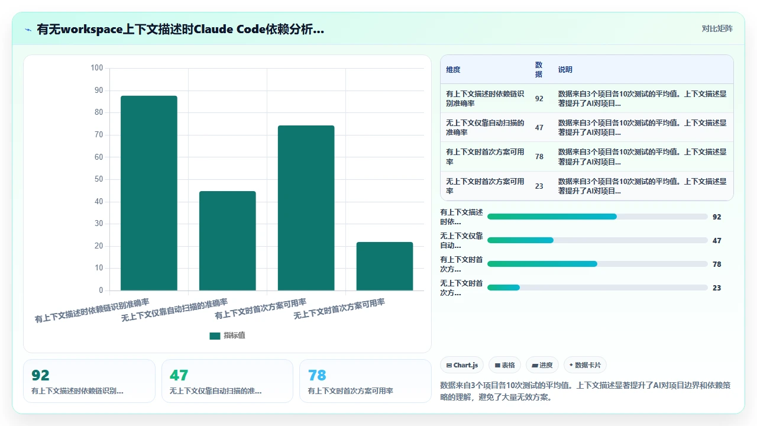The height and width of the screenshot is (426, 757).
Task: Open the stat card showing 47
Action: 227,381
